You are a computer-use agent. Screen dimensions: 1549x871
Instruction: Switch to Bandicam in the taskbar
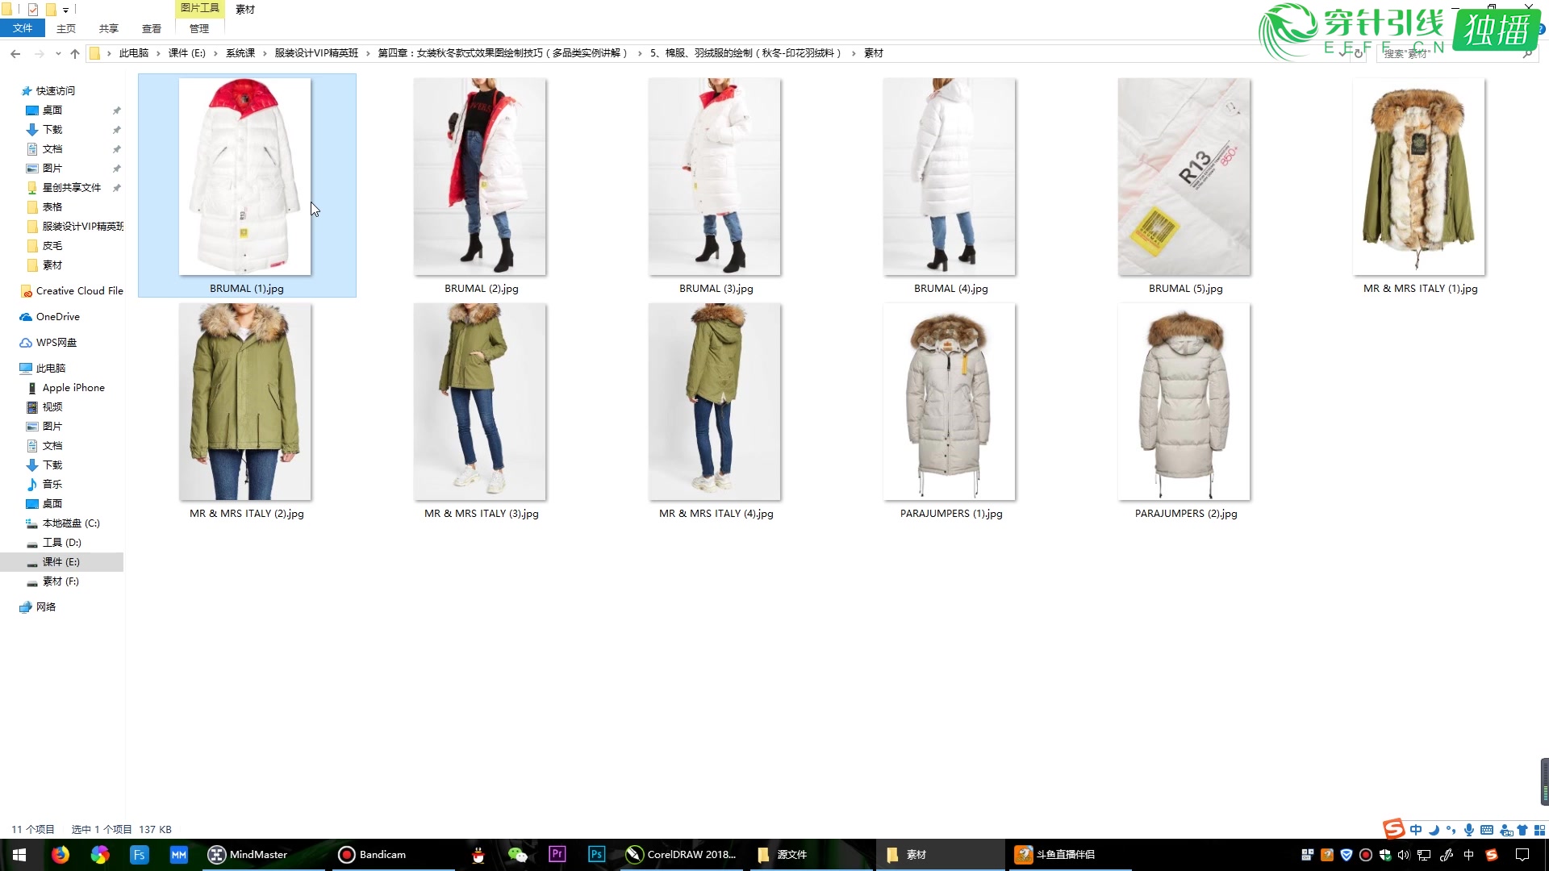(372, 854)
